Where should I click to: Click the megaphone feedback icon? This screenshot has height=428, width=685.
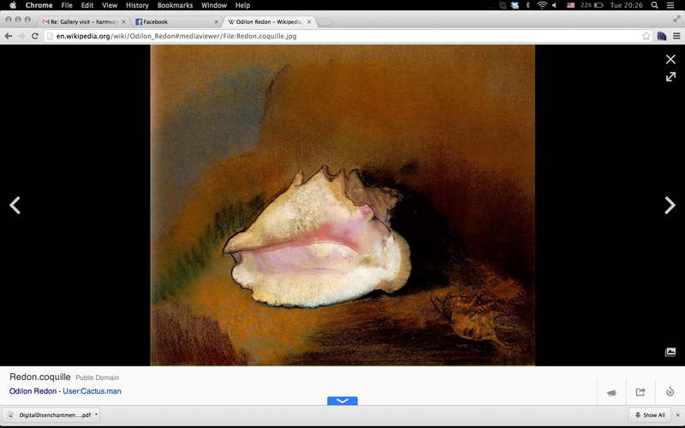611,393
